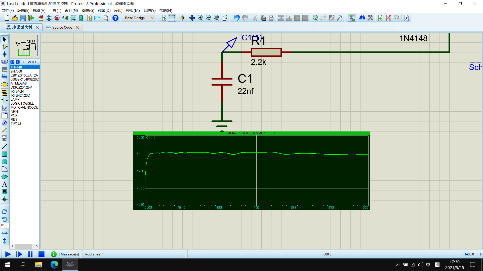Image resolution: width=483 pixels, height=271 pixels.
Task: Click the Step simulation button
Action: (19, 254)
